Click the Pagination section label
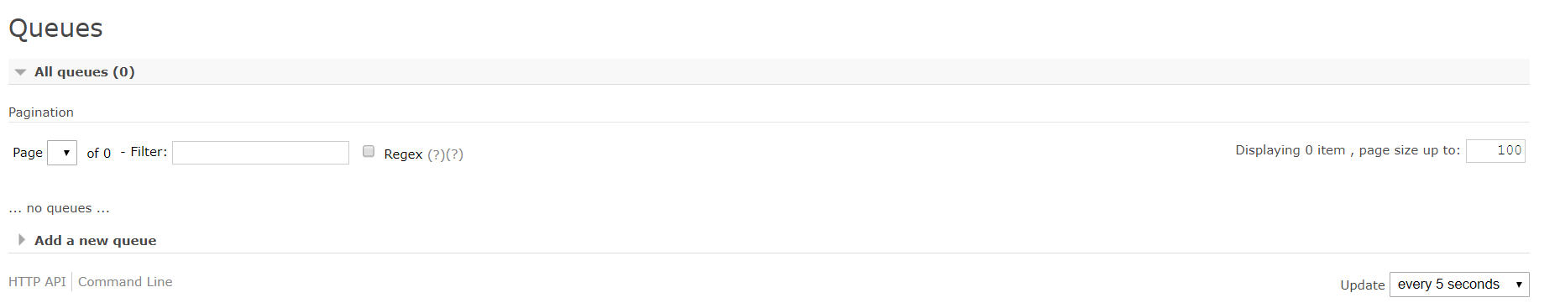 (41, 112)
